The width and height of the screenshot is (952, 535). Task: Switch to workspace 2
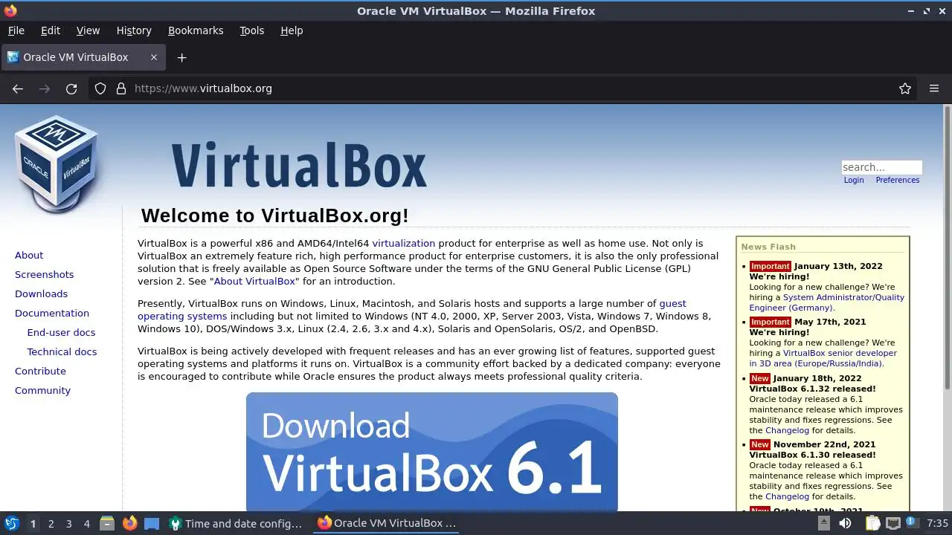pyautogui.click(x=51, y=523)
